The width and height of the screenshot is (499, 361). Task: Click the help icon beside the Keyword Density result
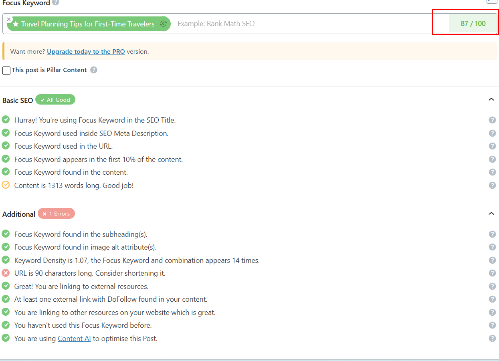[492, 260]
